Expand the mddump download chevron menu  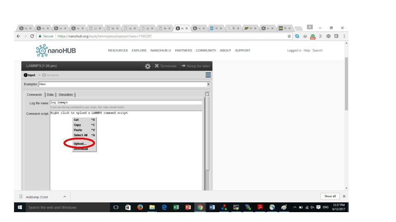[x=65, y=197]
